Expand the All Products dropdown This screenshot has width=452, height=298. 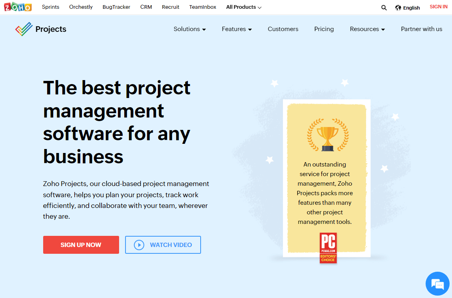tap(243, 7)
